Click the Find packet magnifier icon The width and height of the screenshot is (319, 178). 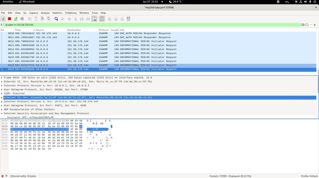pyautogui.click(x=56, y=19)
